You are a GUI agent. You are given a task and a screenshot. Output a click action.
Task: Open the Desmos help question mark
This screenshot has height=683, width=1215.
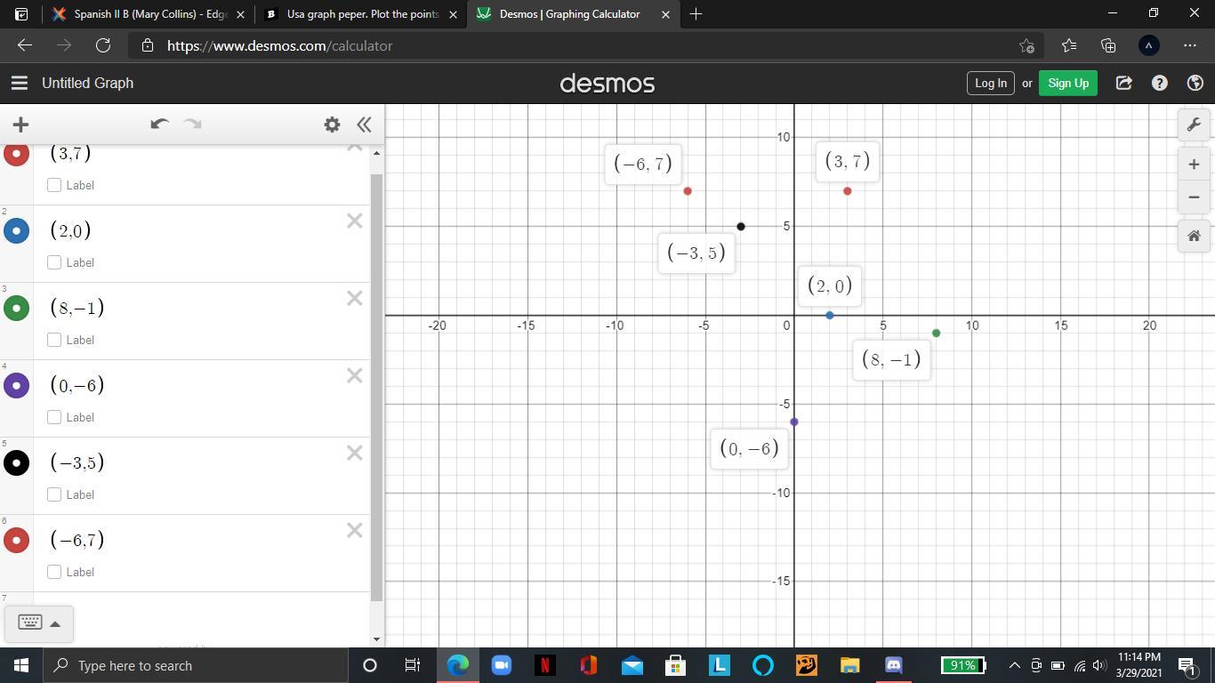[x=1159, y=83]
